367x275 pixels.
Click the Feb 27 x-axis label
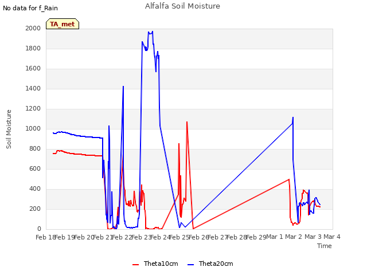coord(218,237)
